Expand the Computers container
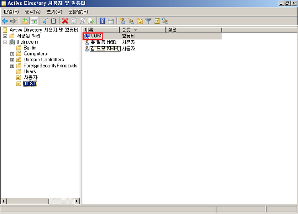298x214 pixels. point(12,54)
